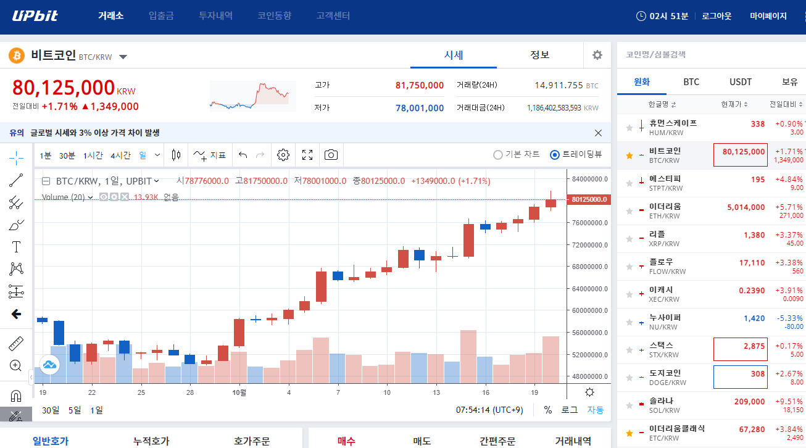
Task: Select the pattern drawing tool
Action: (16, 269)
